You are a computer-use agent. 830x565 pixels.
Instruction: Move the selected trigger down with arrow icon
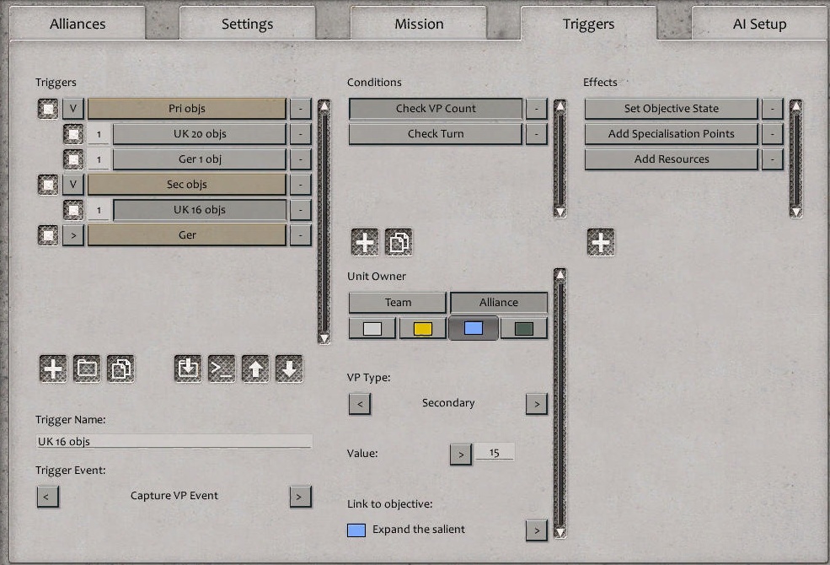pyautogui.click(x=289, y=368)
